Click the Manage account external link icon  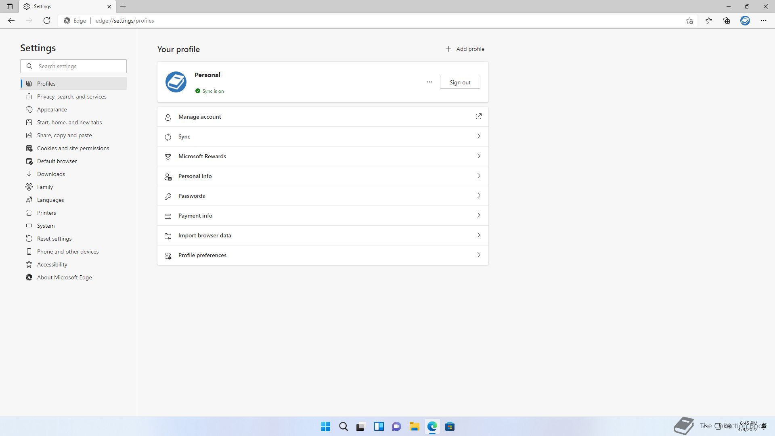click(479, 116)
